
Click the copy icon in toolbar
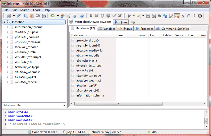[x=26, y=16]
